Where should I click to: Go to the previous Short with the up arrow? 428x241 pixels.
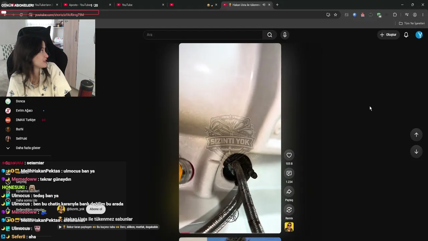(x=416, y=135)
